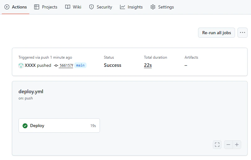Open the Insights tab
The image size is (251, 160).
(x=131, y=7)
